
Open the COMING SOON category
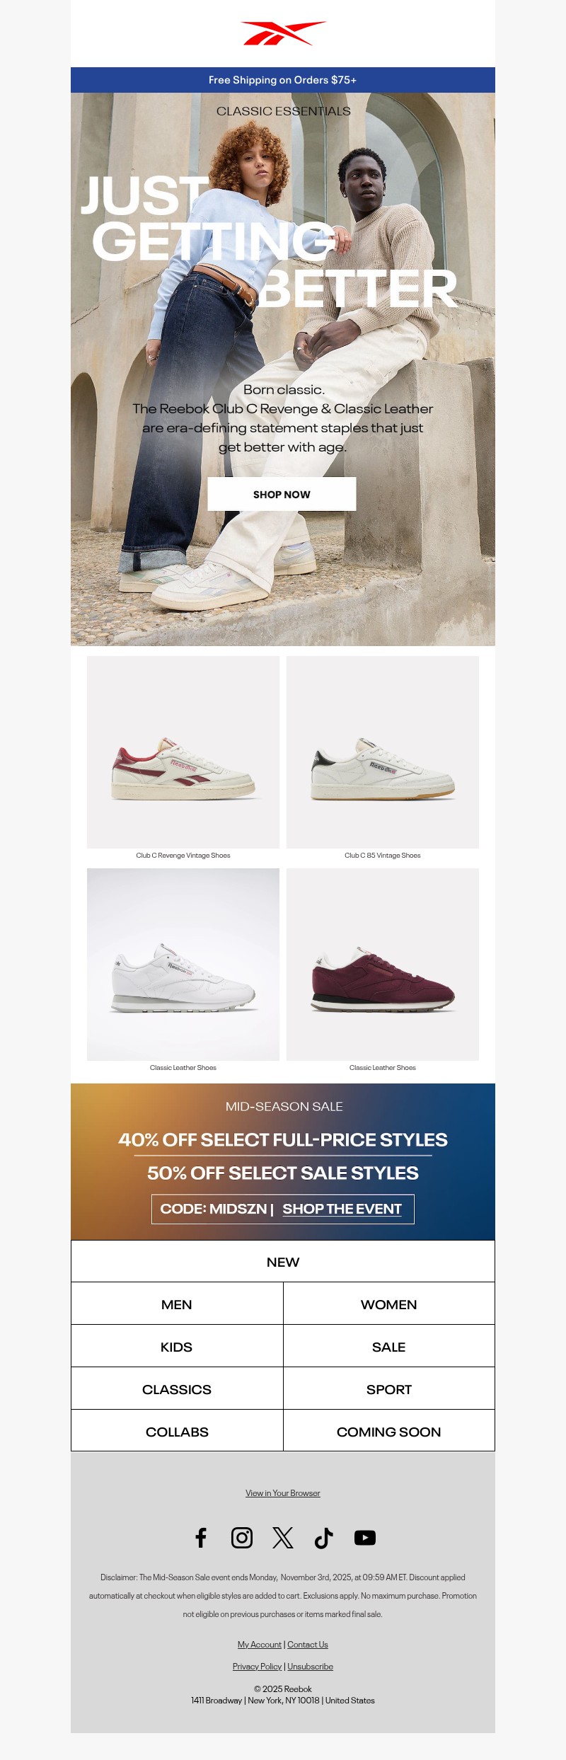pos(389,1431)
